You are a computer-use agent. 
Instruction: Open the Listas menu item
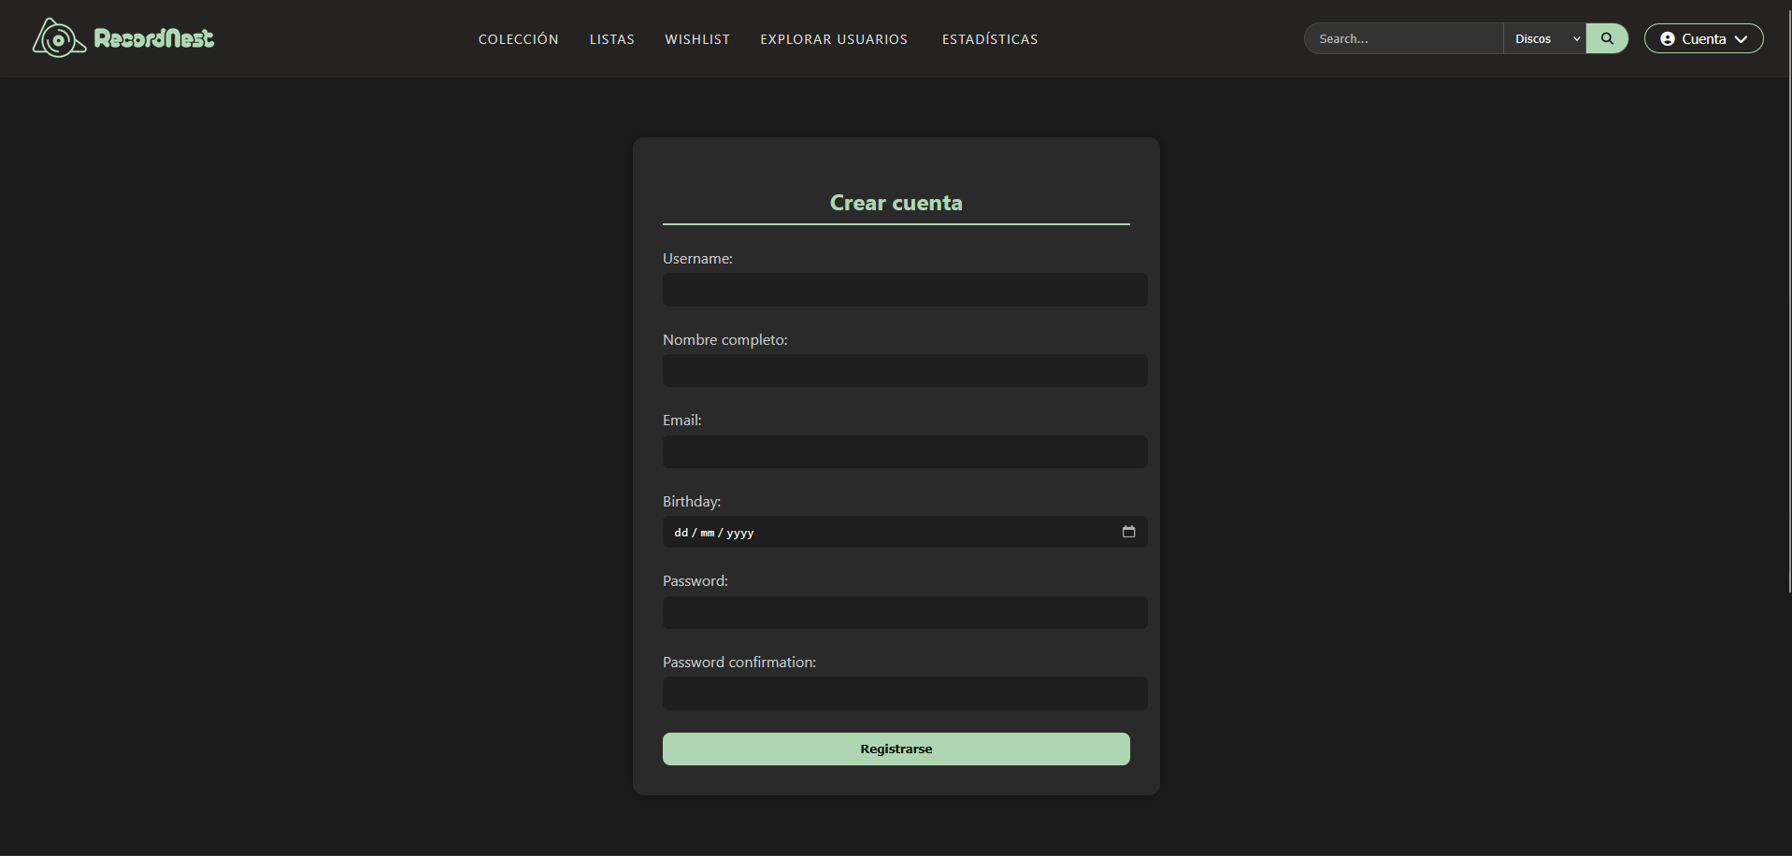[x=611, y=39]
